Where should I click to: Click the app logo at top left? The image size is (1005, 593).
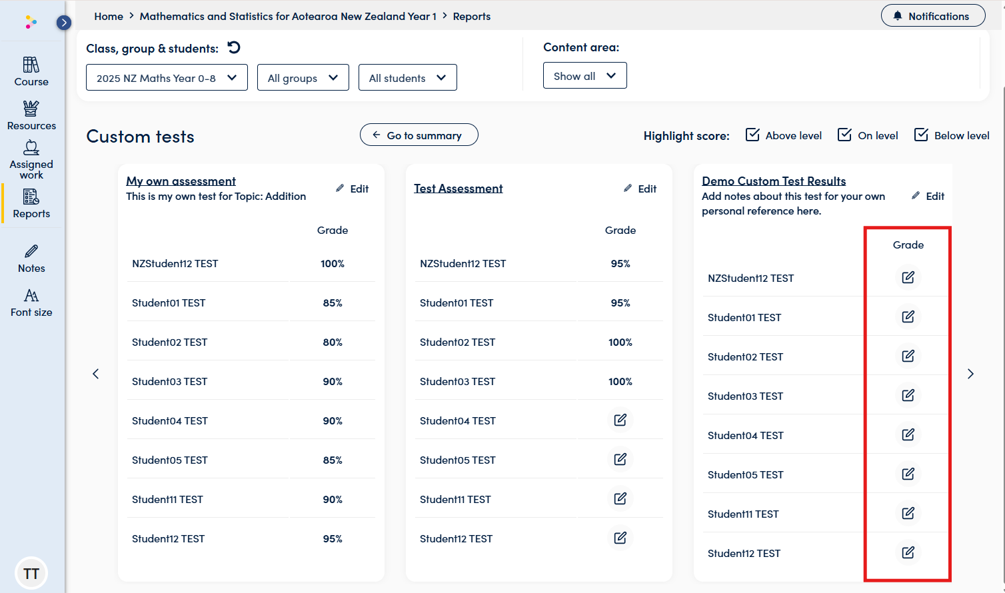coord(31,23)
